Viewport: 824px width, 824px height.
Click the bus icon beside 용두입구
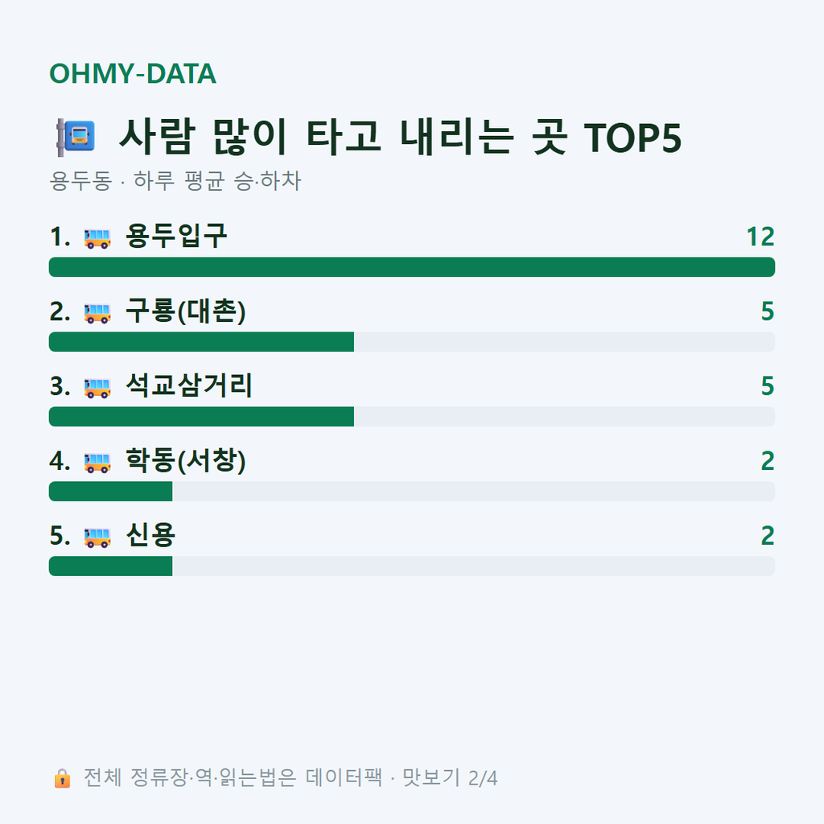point(97,238)
